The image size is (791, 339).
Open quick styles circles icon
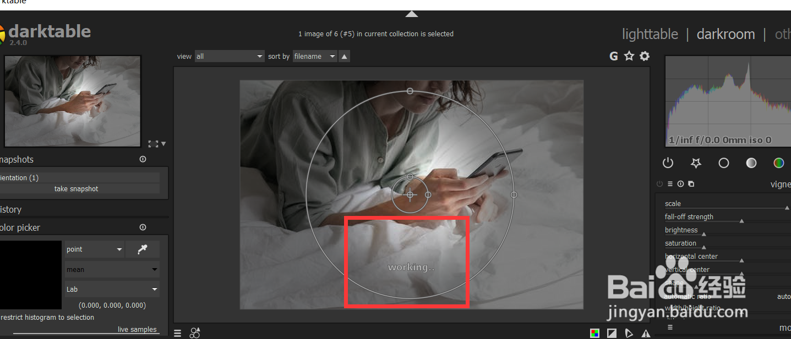point(195,333)
